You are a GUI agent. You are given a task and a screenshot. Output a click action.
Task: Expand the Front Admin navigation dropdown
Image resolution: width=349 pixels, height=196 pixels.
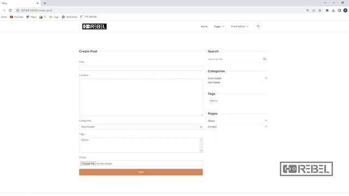point(240,27)
